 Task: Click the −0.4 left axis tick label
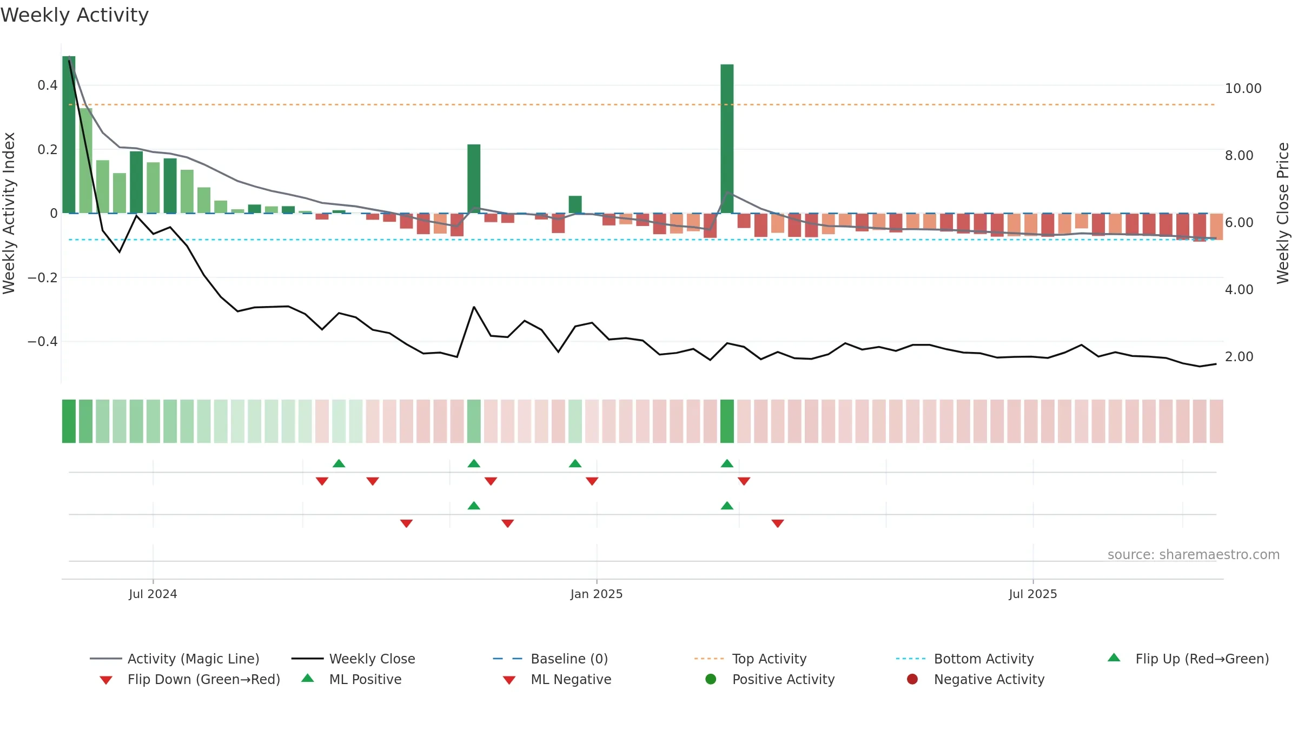(43, 341)
